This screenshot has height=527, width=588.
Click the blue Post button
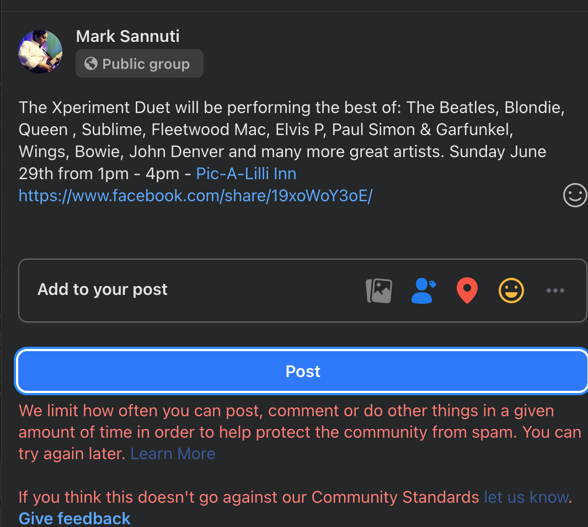(x=302, y=371)
